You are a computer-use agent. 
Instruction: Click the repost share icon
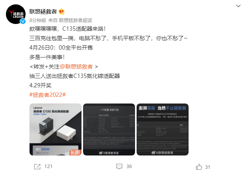click(x=37, y=166)
